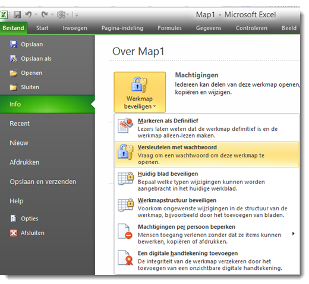Click the Redo arrow icon
Screen dimensions: 309x284
pos(45,14)
